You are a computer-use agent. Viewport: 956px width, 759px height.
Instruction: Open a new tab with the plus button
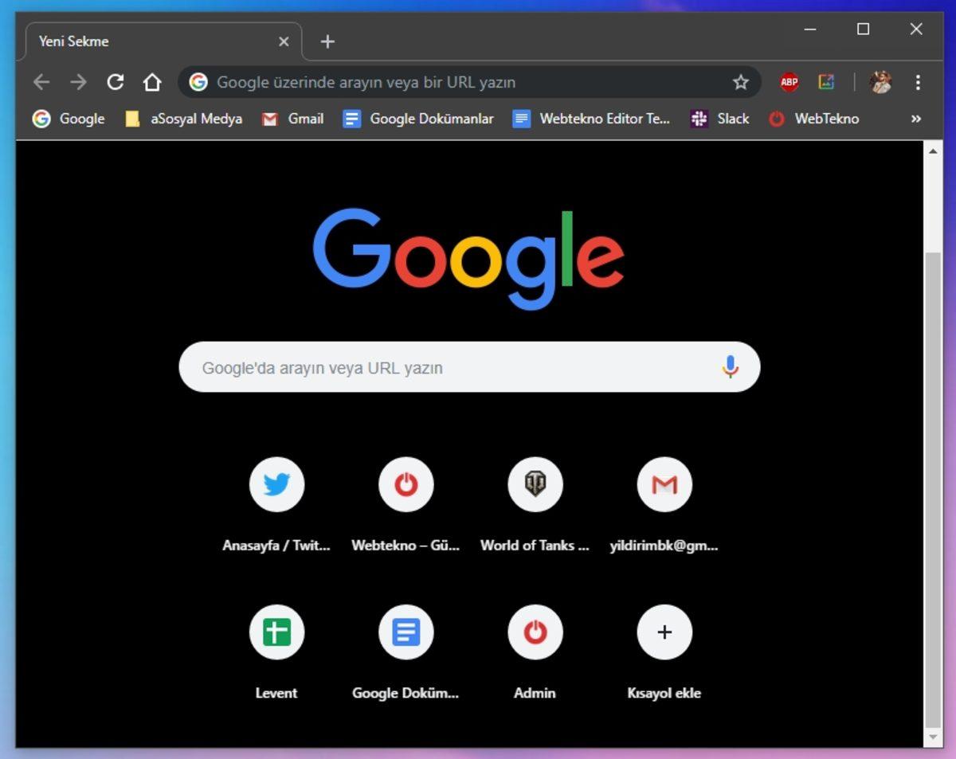(327, 41)
